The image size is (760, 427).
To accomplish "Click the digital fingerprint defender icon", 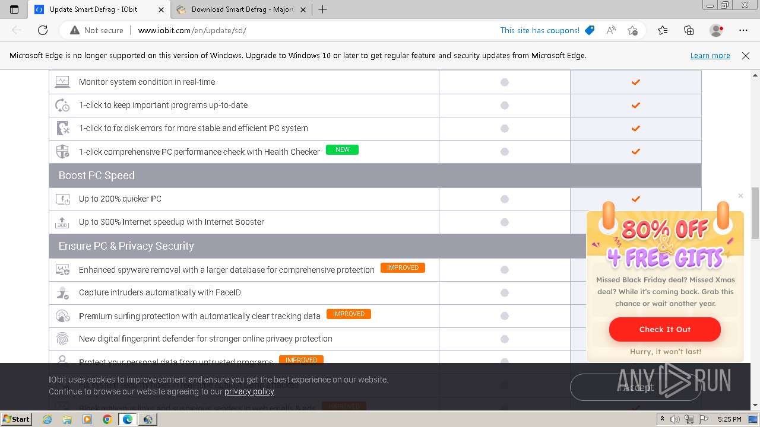I will [62, 339].
